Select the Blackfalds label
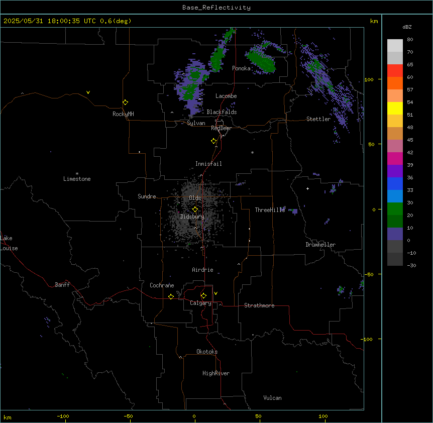Image resolution: width=433 pixels, height=423 pixels. [222, 112]
